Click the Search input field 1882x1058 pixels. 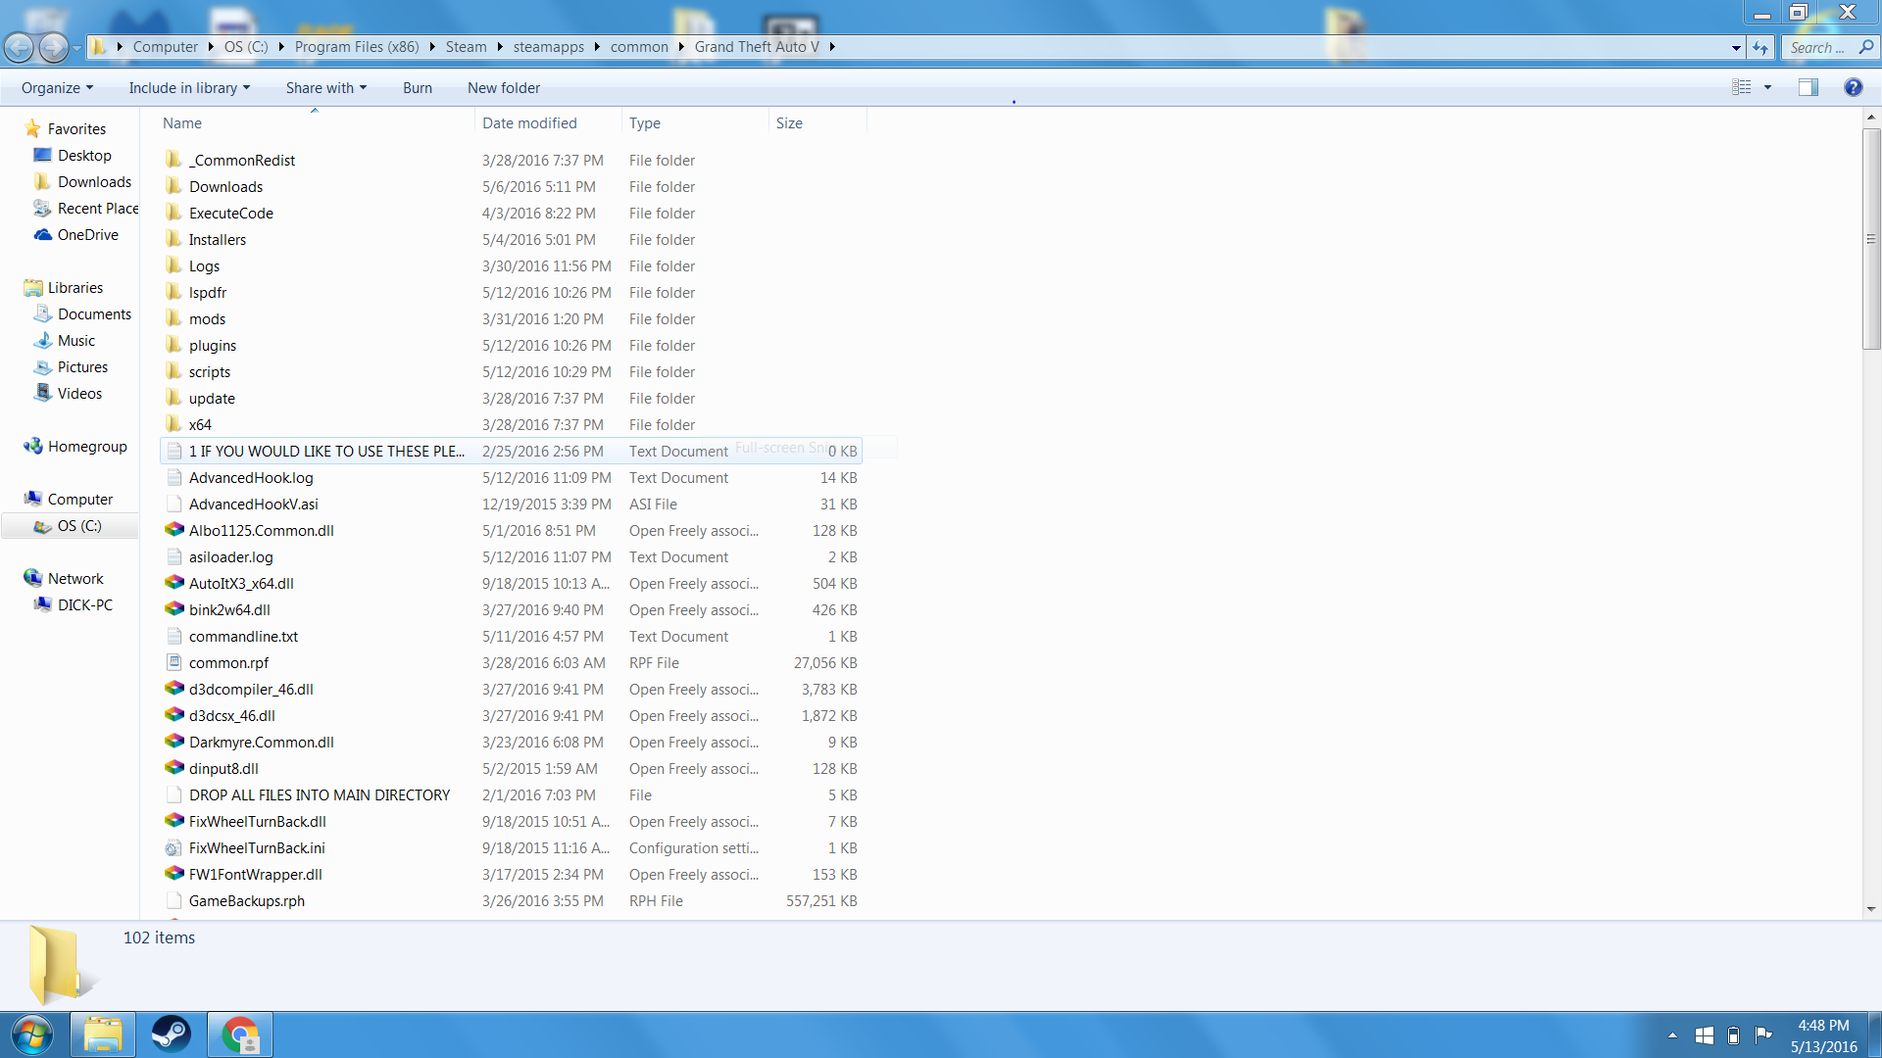[x=1818, y=47]
